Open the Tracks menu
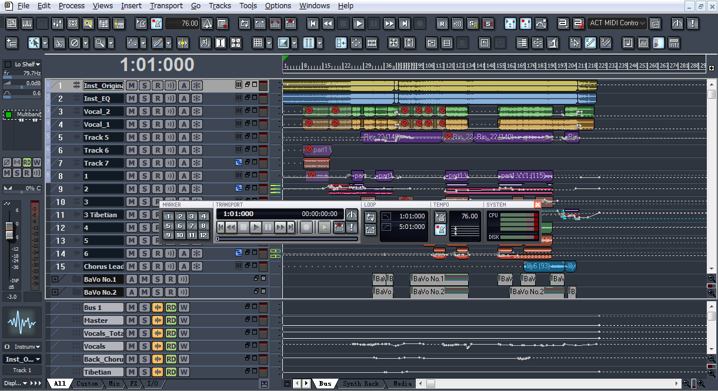Image resolution: width=718 pixels, height=391 pixels. 220,5
